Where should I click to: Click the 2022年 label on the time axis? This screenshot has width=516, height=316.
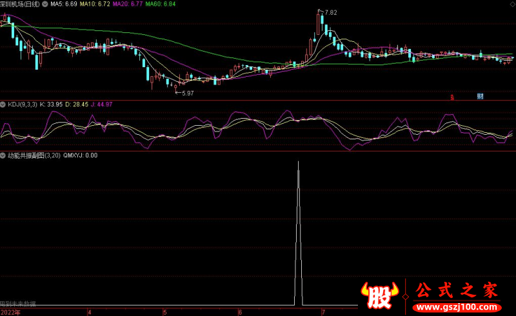[x=10, y=312]
